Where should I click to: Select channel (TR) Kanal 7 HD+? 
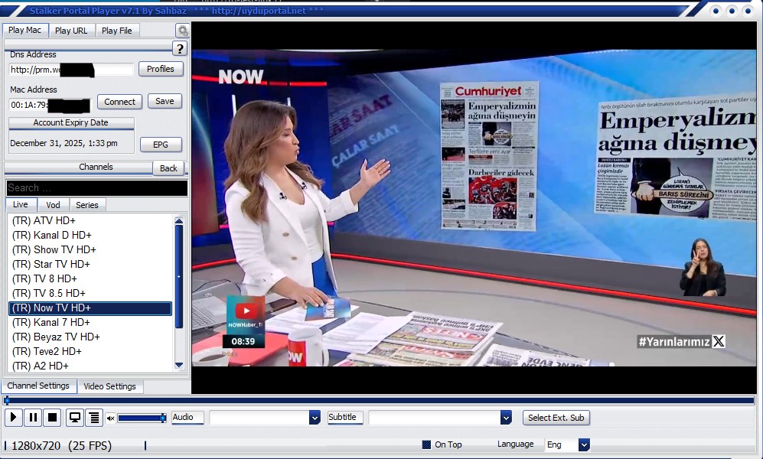click(90, 323)
